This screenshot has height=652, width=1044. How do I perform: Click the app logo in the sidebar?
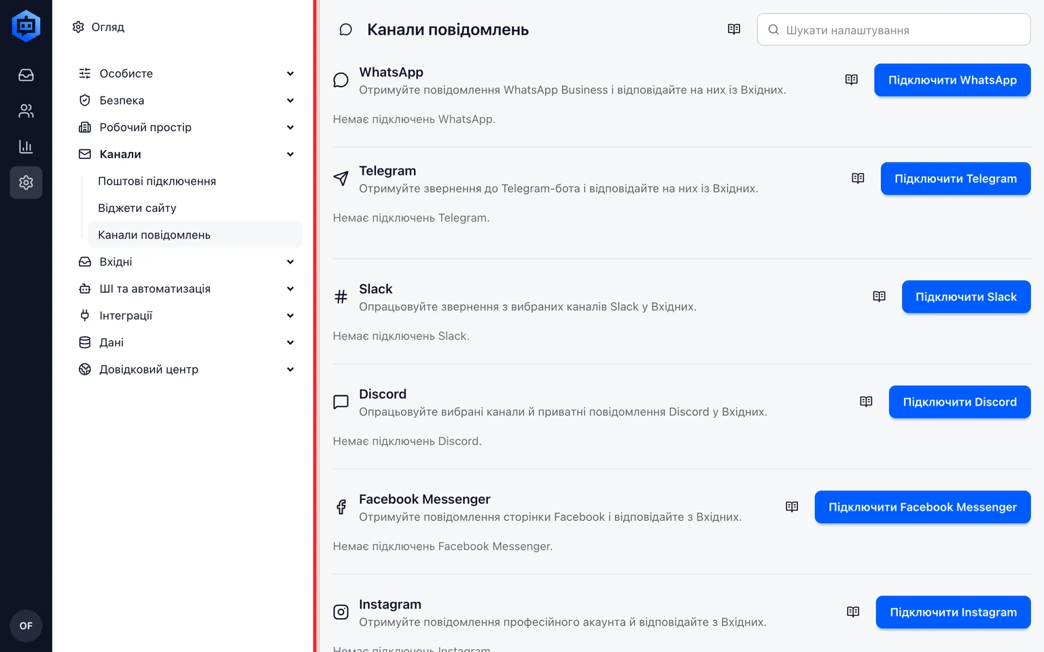26,26
